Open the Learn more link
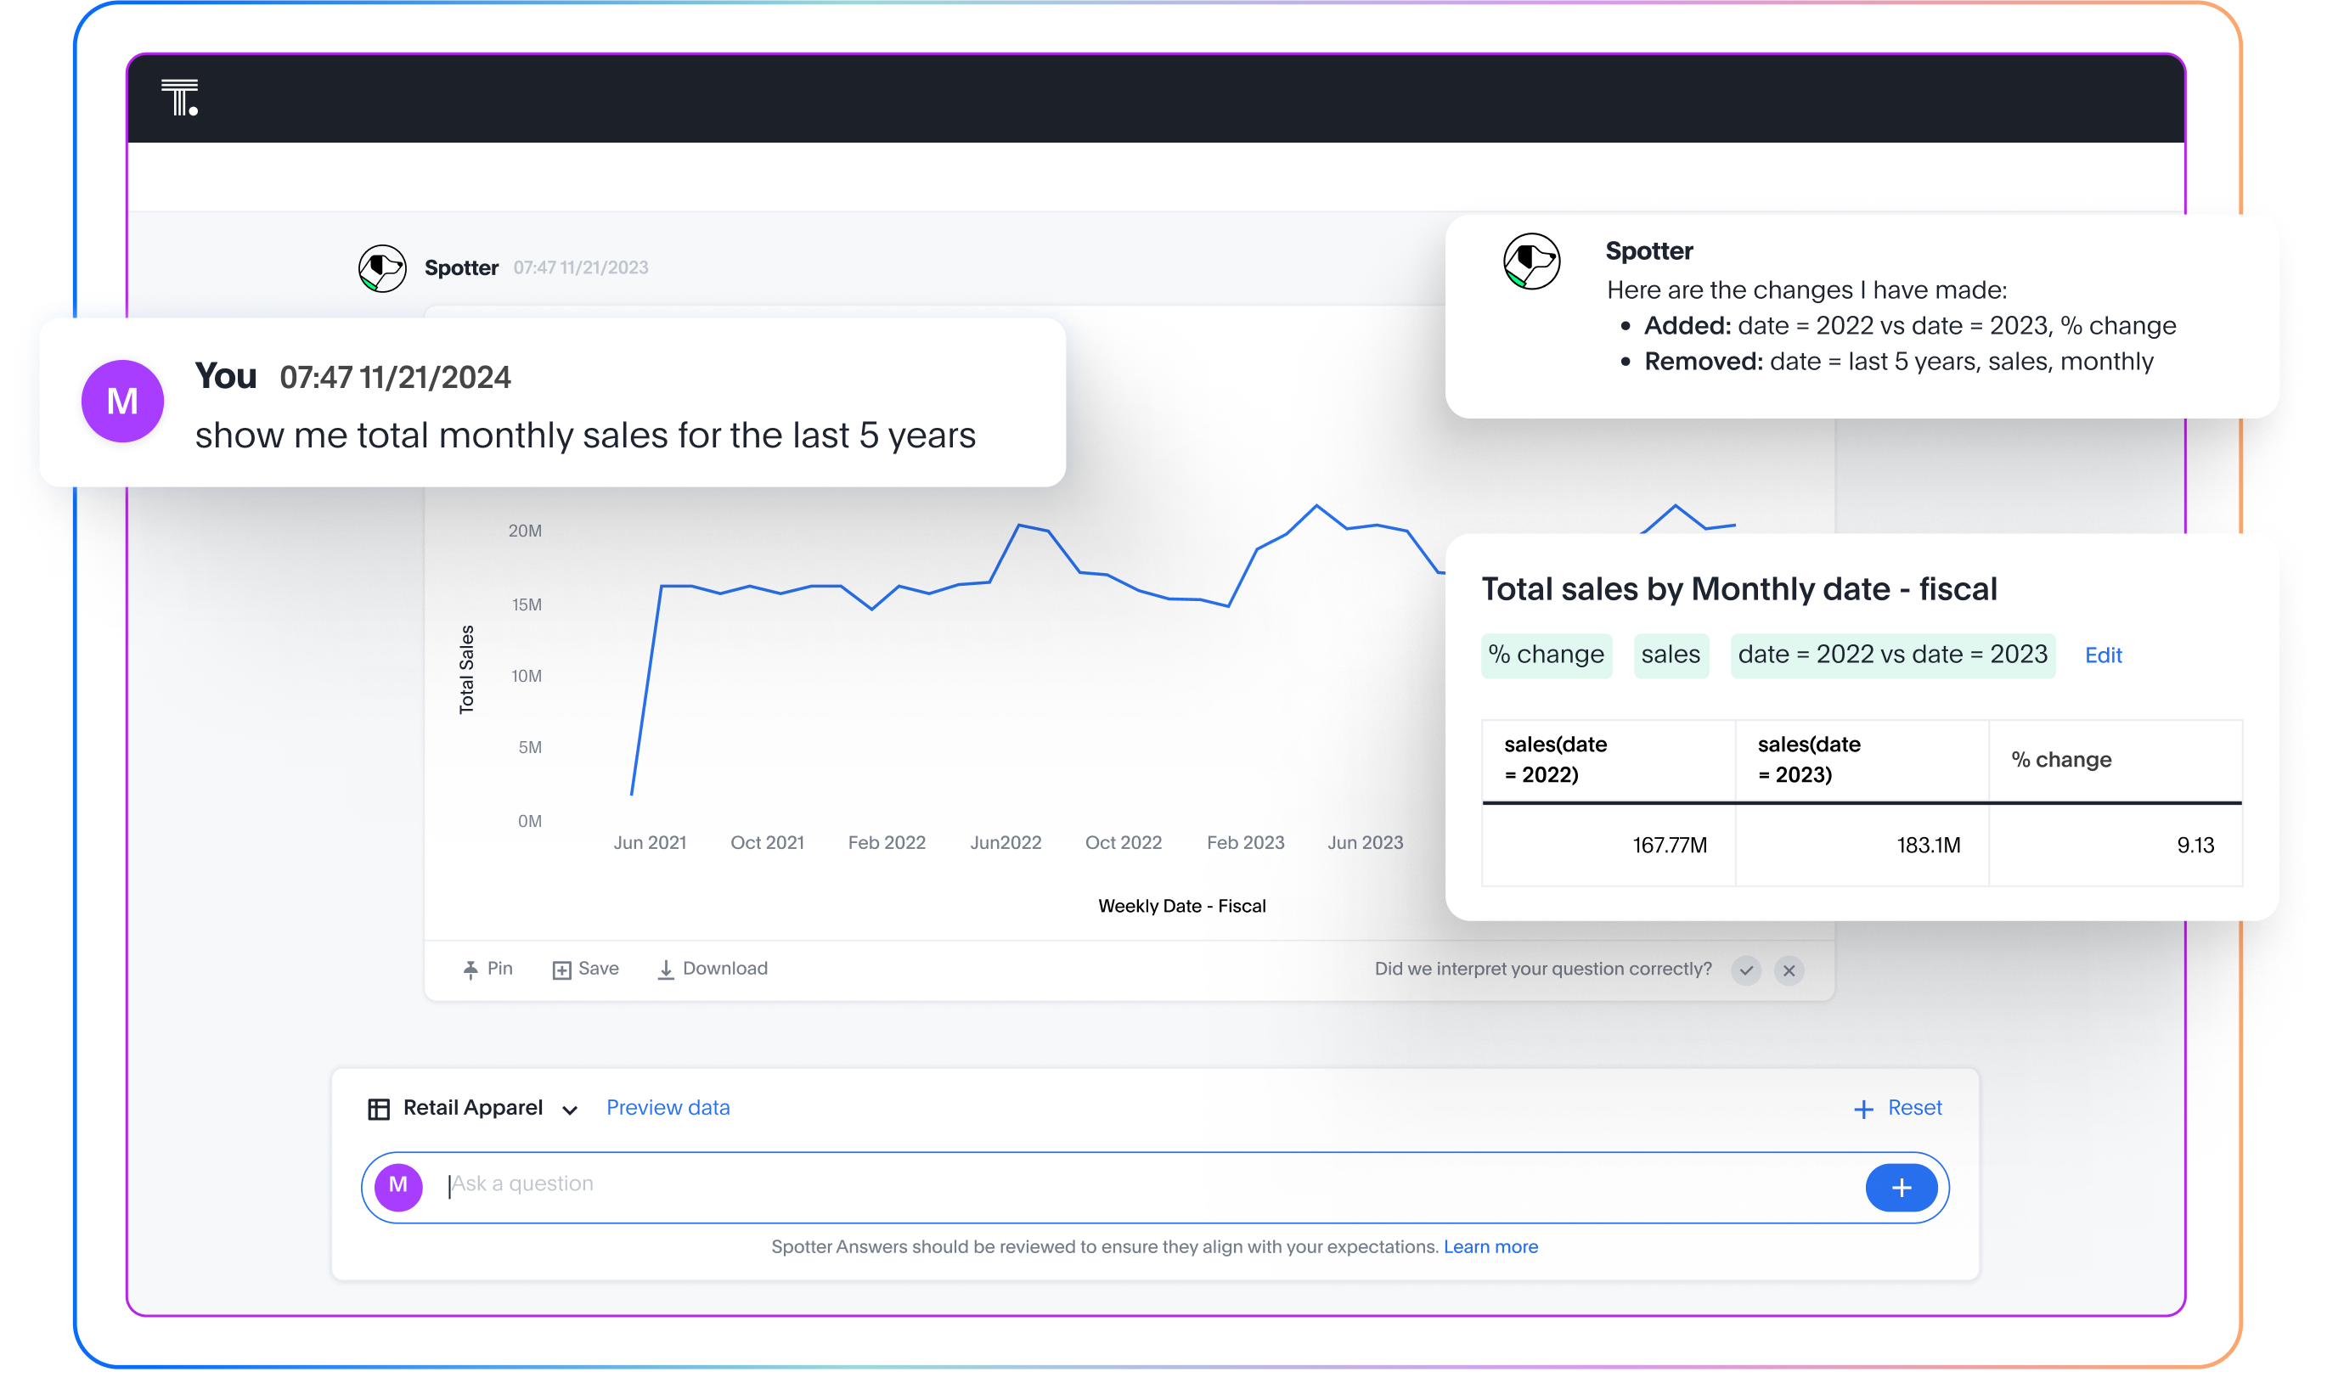 tap(1490, 1246)
